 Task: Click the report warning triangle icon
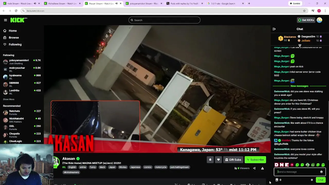click(262, 168)
